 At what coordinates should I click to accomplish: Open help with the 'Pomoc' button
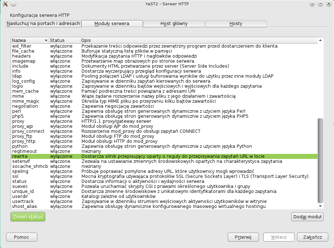pos(22,237)
